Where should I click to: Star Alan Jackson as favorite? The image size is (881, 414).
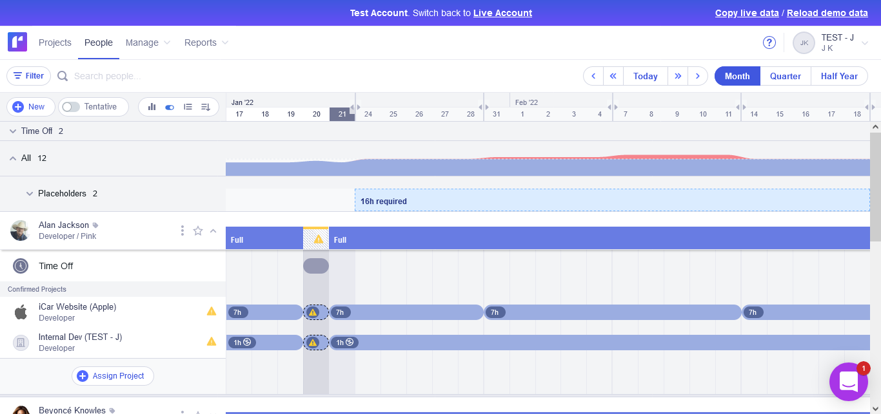(198, 231)
